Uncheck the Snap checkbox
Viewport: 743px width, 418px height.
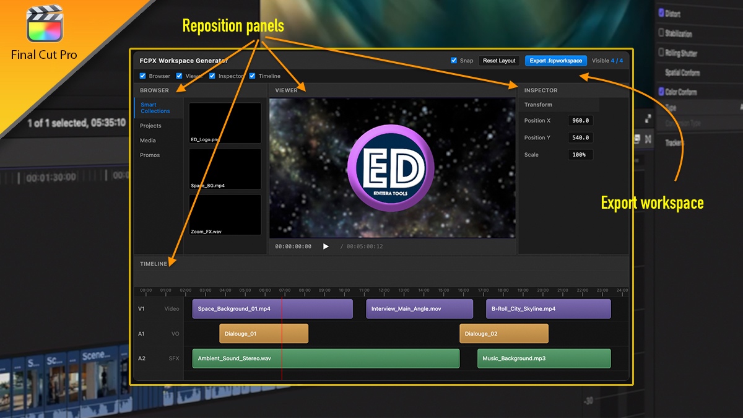tap(453, 60)
